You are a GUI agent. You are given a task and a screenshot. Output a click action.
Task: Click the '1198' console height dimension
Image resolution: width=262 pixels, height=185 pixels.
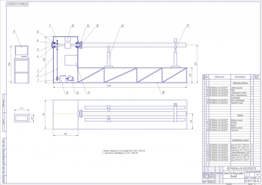pyautogui.click(x=9, y=64)
